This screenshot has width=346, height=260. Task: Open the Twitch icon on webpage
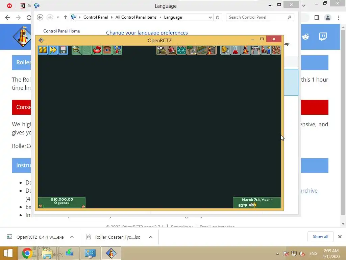tap(323, 37)
